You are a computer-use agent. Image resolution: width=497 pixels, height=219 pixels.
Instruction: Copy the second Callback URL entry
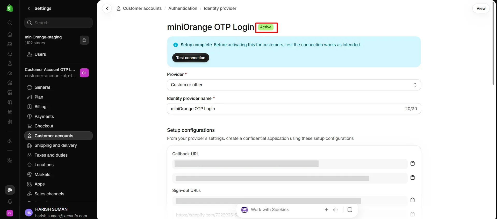(x=413, y=177)
